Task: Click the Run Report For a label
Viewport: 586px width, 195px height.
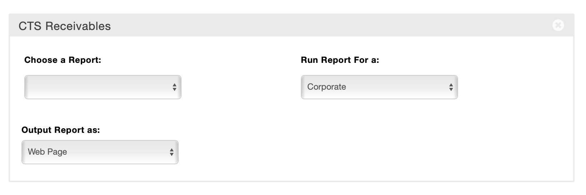Action: tap(340, 60)
